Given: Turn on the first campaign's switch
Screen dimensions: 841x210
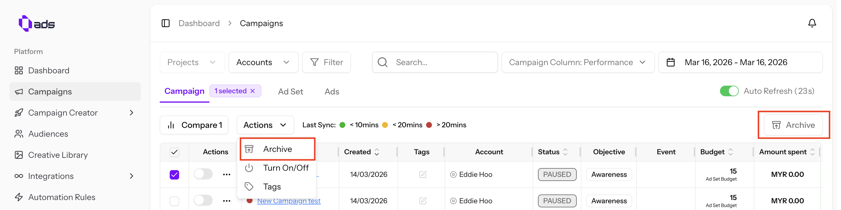Looking at the screenshot, I should [x=203, y=174].
